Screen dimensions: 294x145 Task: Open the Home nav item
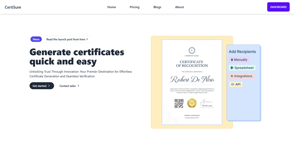pos(112,7)
